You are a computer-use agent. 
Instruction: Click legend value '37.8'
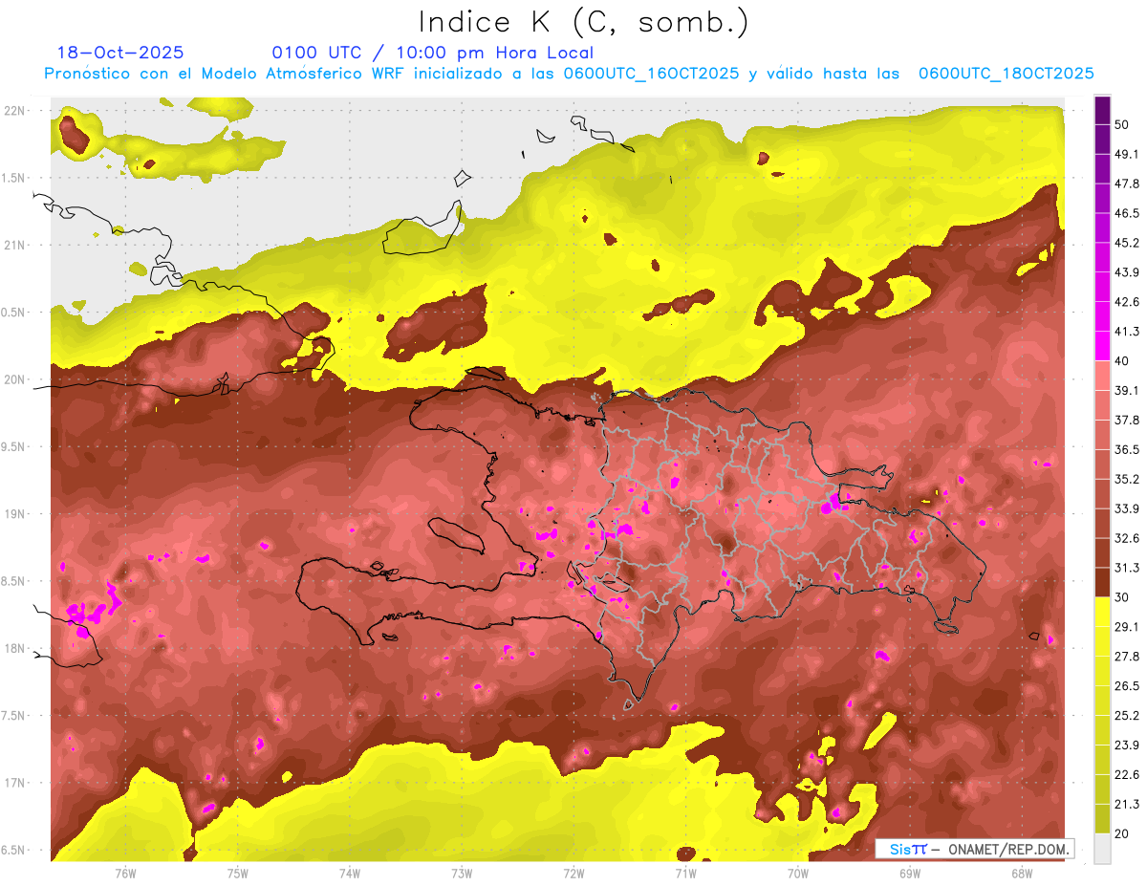tap(1127, 420)
